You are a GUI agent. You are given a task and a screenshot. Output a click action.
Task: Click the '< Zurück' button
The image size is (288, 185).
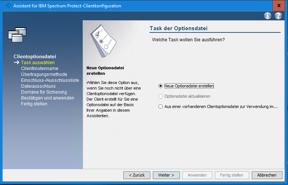[137, 175]
